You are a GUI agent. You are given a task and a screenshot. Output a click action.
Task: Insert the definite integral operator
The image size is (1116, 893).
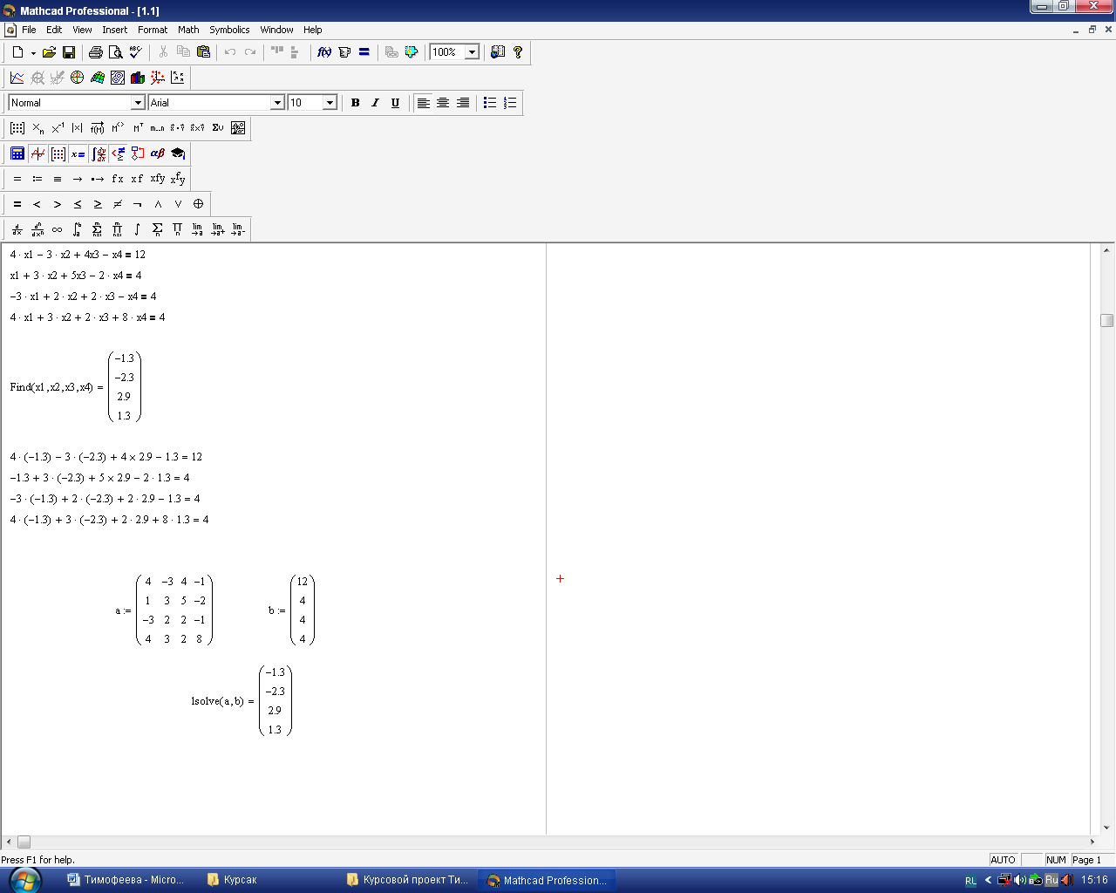pos(77,229)
